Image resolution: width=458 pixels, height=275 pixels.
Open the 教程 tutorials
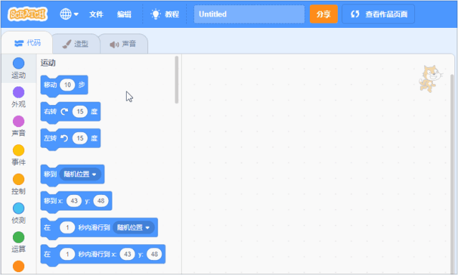tap(165, 14)
